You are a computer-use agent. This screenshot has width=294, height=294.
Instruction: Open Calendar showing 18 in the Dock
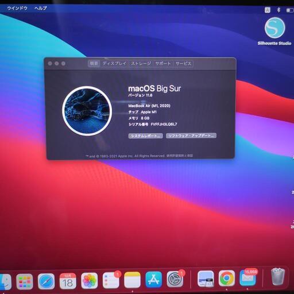(x=68, y=281)
